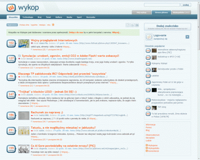Open the Wojny przeglądarek internetowych article
Viewport: 200px width, 160px height.
(x=54, y=40)
